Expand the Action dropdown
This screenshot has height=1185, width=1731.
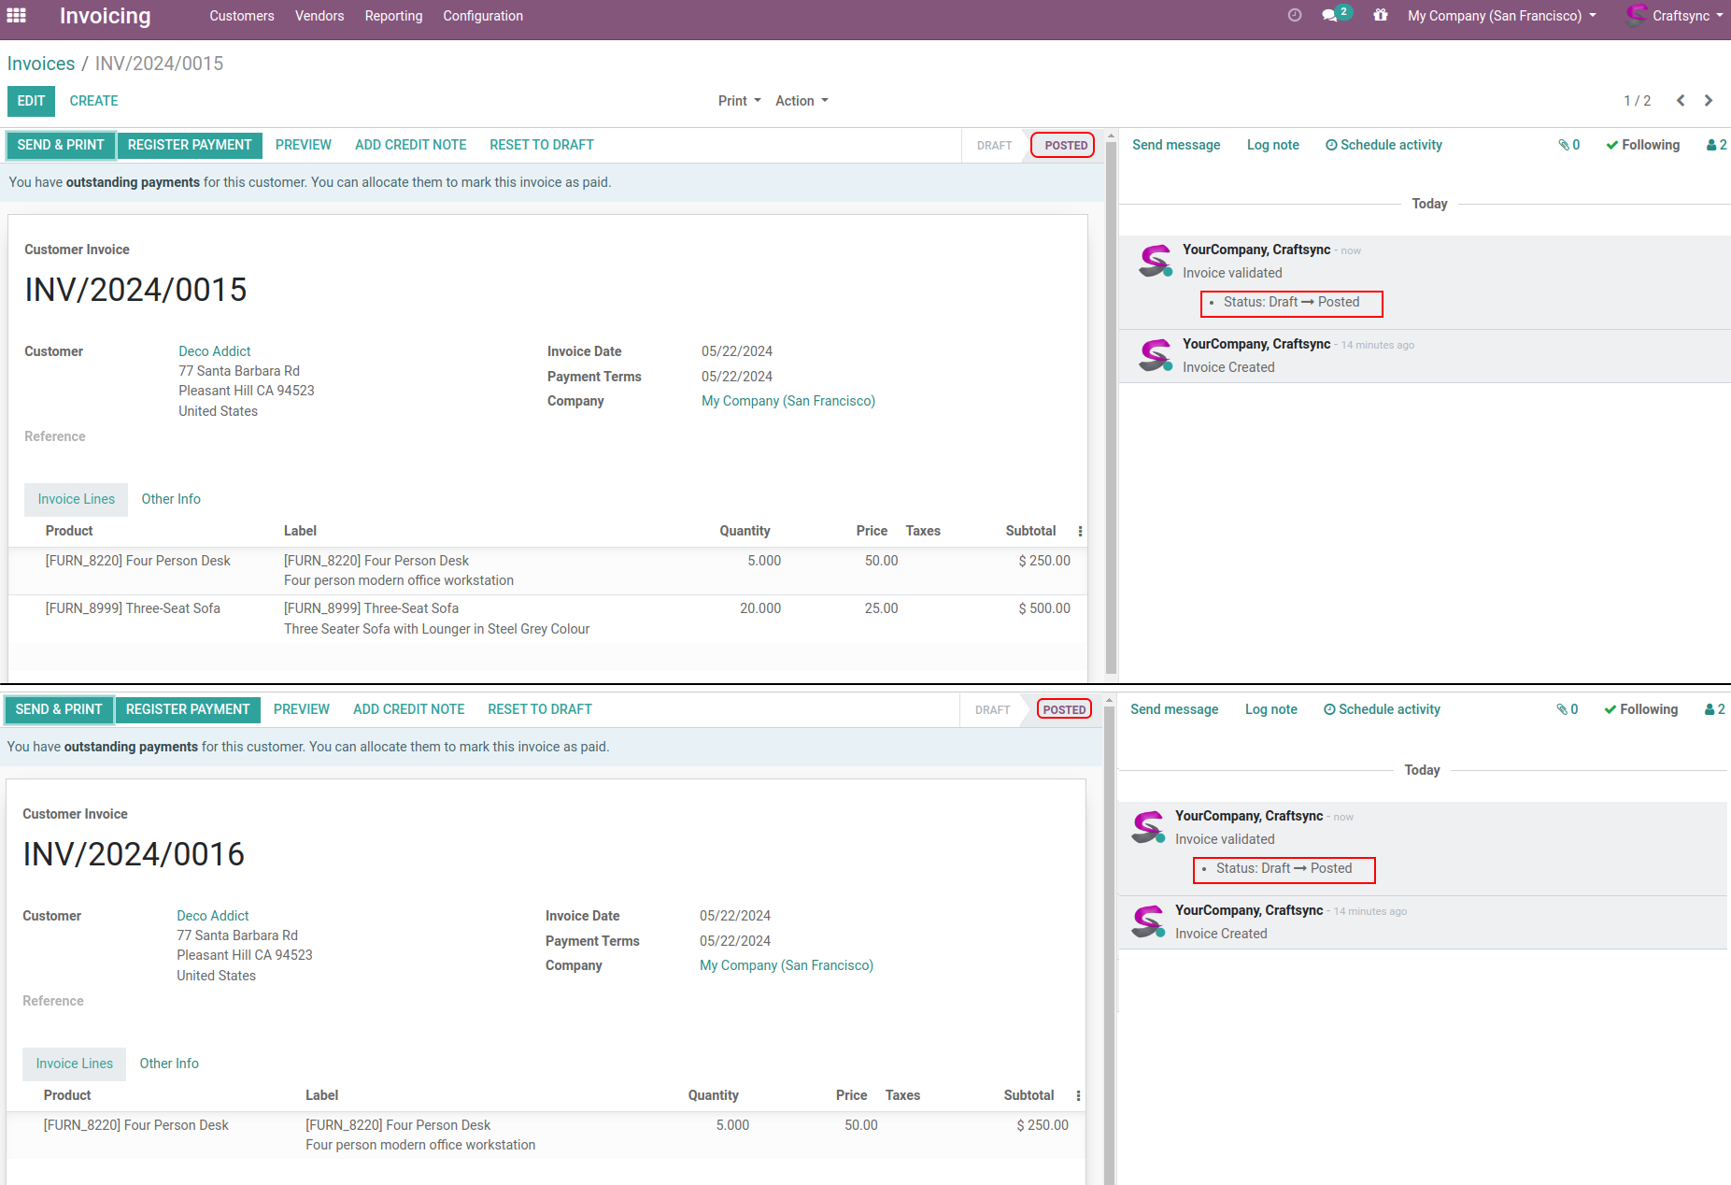802,101
